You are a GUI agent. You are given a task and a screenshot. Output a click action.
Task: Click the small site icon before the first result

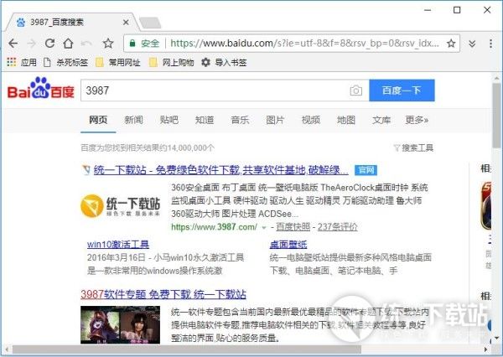[x=86, y=170]
